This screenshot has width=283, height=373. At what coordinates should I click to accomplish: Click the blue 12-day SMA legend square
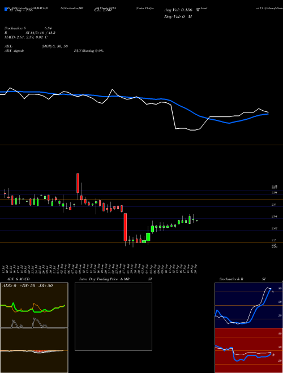point(6,10)
